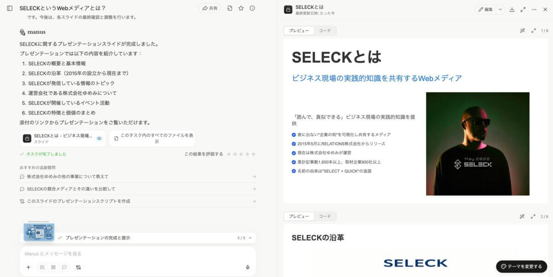
Task: Select プレビュー tab on slide 2
Action: [299, 216]
